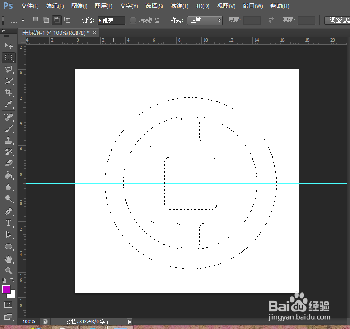
Task: Select the Dodge tool
Action: click(9, 198)
